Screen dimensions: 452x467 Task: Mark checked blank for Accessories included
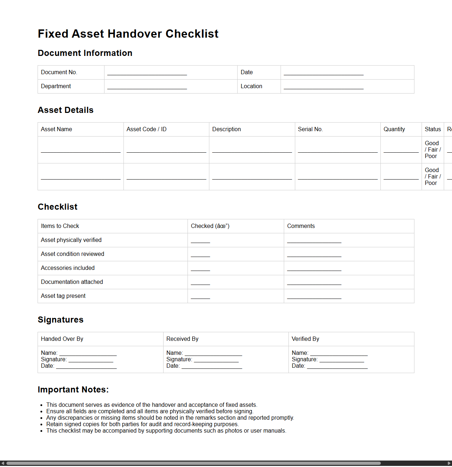[x=200, y=268]
